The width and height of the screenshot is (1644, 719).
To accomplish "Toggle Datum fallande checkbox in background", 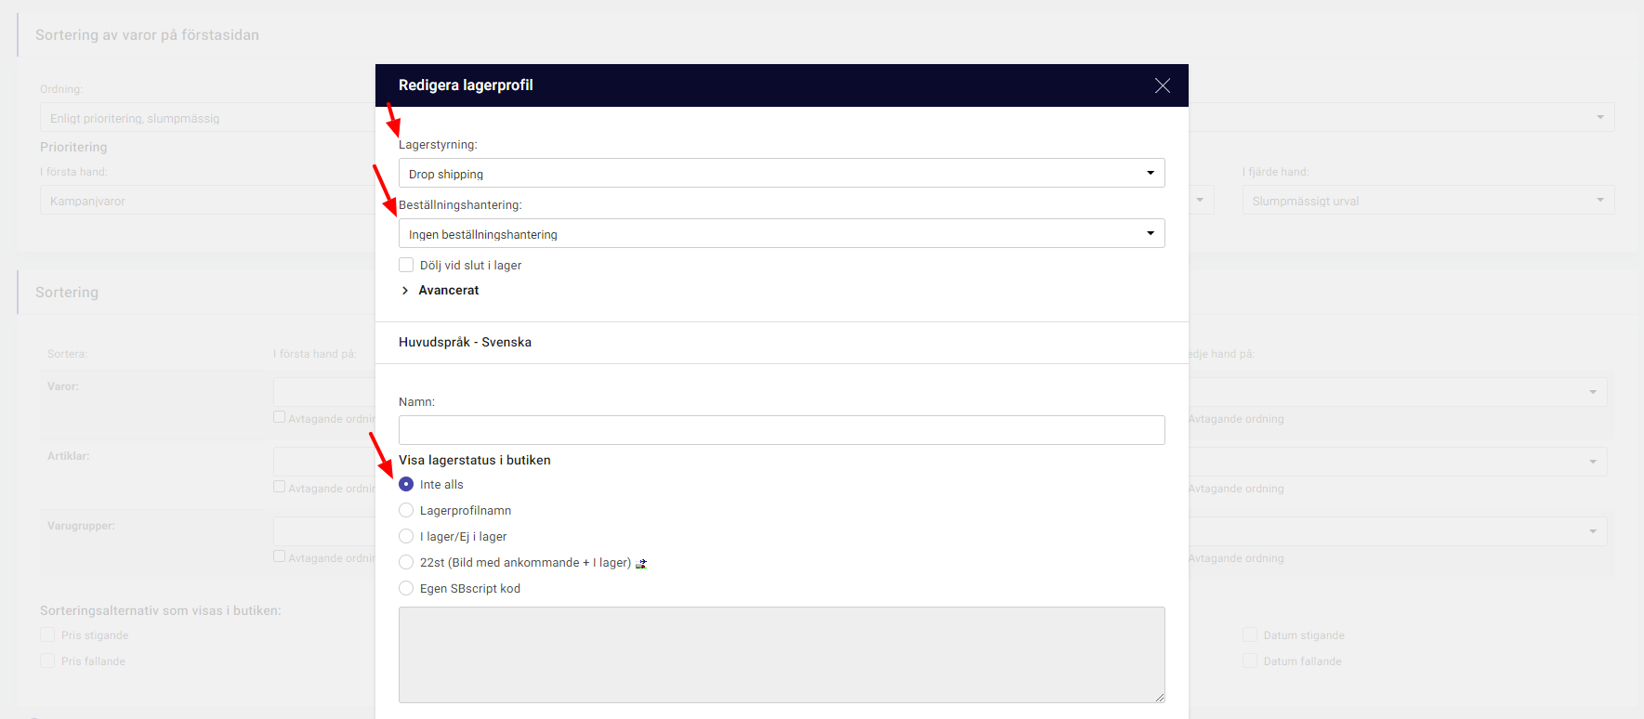I will (1250, 660).
